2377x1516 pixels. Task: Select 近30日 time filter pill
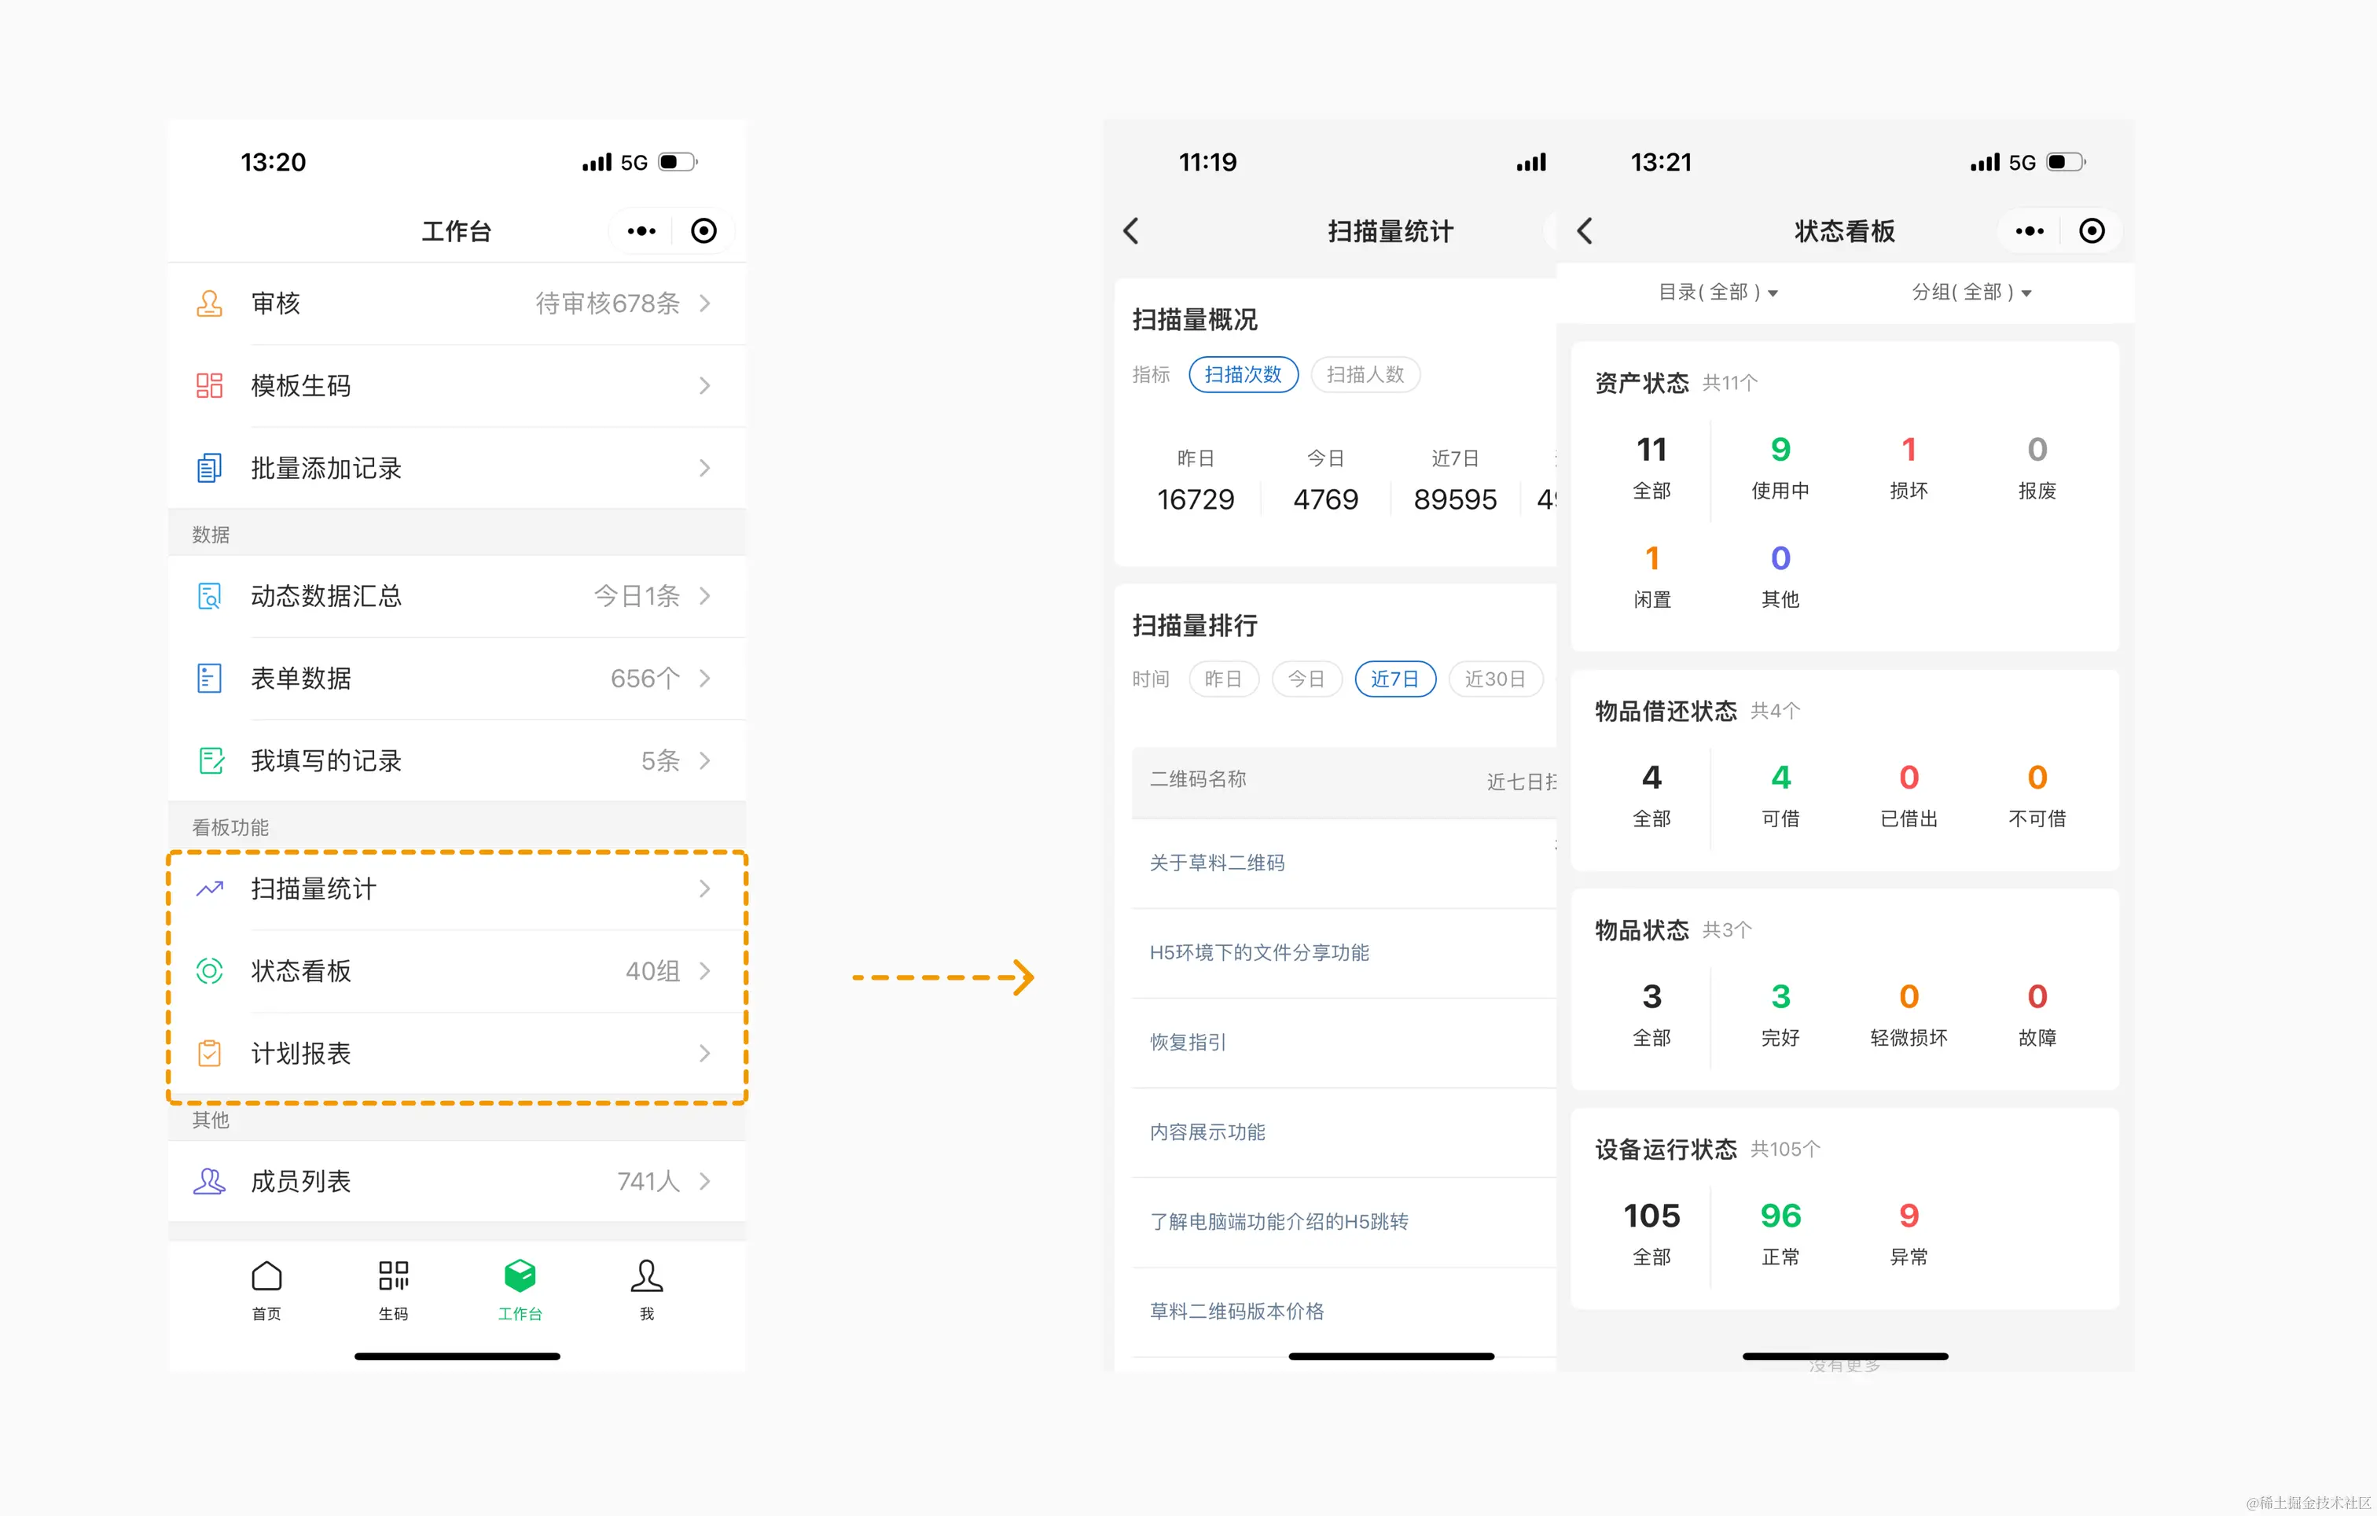(1494, 679)
